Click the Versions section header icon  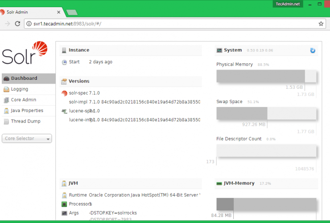(64, 81)
